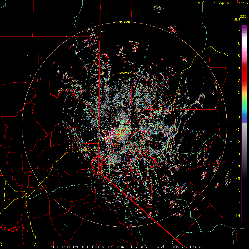Click the "-3" tick on color scale
This screenshot has width=249, height=249.
tap(238, 154)
